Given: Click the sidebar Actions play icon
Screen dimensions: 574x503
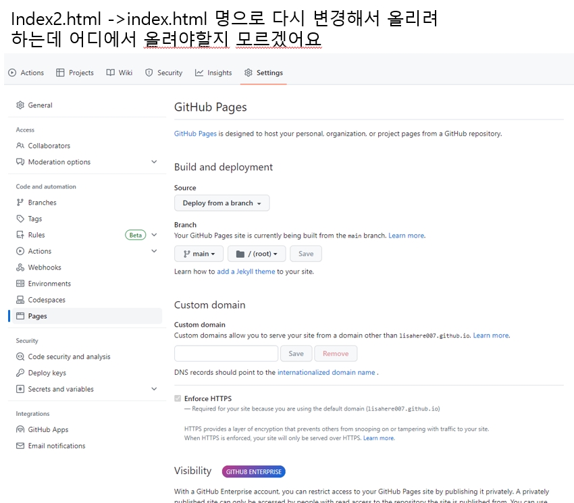Looking at the screenshot, I should 20,251.
